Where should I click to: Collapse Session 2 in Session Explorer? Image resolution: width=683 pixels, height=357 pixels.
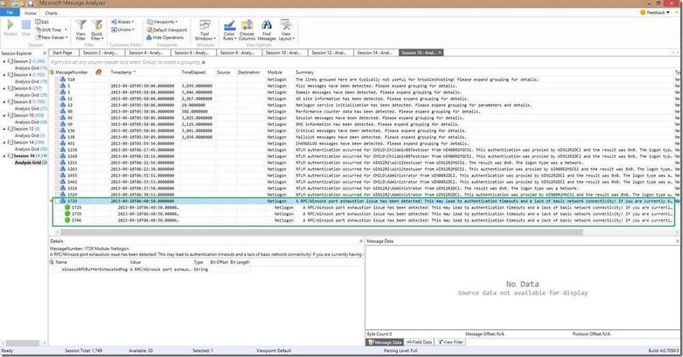(x=4, y=62)
